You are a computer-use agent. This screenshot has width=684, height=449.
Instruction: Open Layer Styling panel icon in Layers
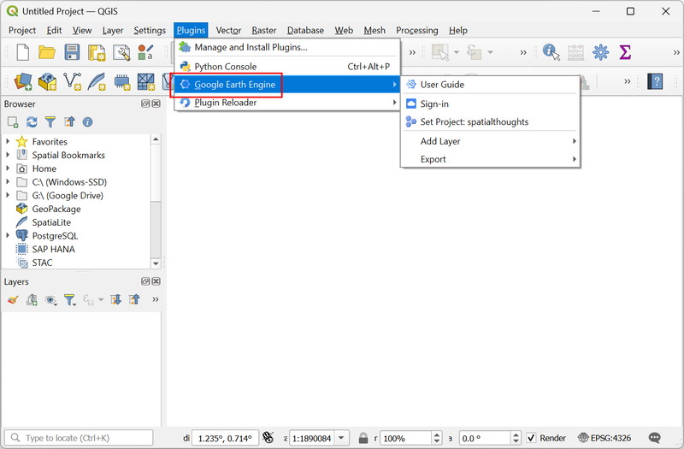tap(13, 300)
